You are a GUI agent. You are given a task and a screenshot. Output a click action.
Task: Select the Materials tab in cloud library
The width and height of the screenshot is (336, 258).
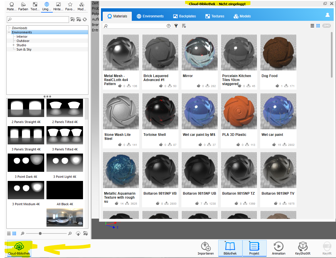click(x=117, y=16)
